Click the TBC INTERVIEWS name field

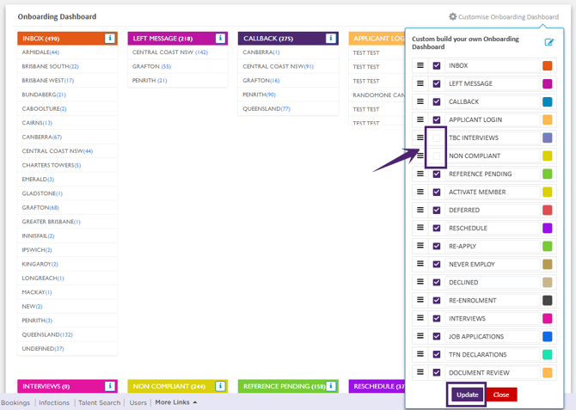(x=493, y=138)
